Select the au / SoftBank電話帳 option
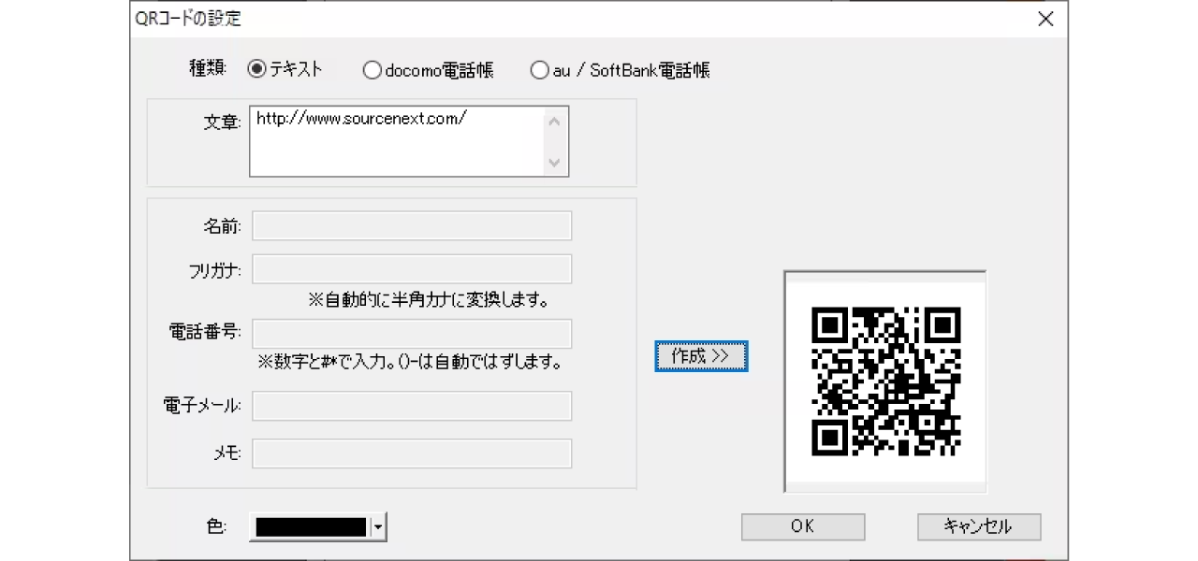The image size is (1198, 561). [540, 68]
